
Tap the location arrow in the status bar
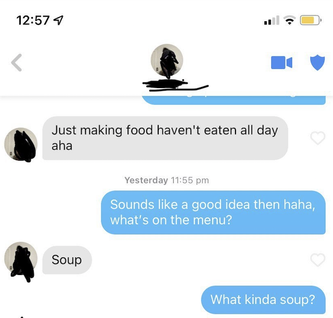coord(58,21)
